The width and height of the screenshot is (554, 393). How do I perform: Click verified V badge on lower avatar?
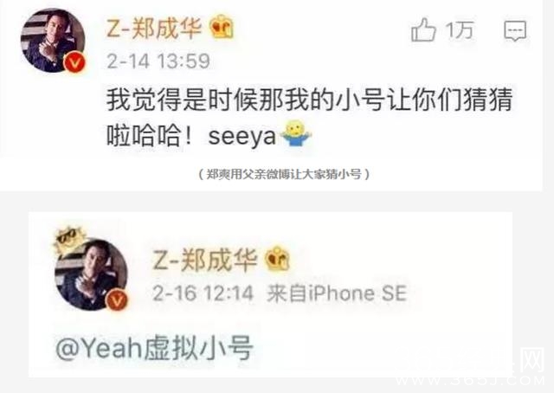click(x=117, y=300)
